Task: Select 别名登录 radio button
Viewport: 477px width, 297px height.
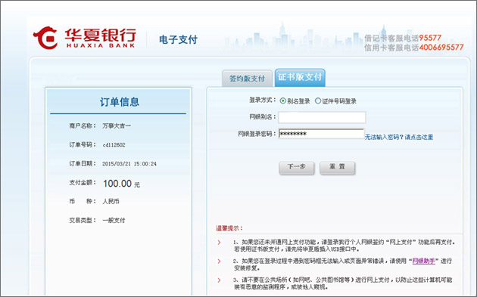Action: coord(283,101)
